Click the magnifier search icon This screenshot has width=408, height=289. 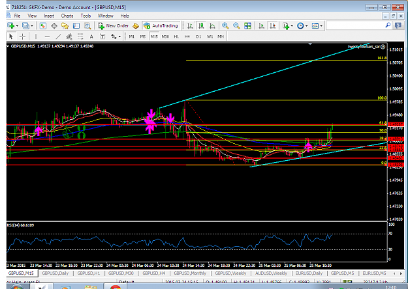click(388, 25)
